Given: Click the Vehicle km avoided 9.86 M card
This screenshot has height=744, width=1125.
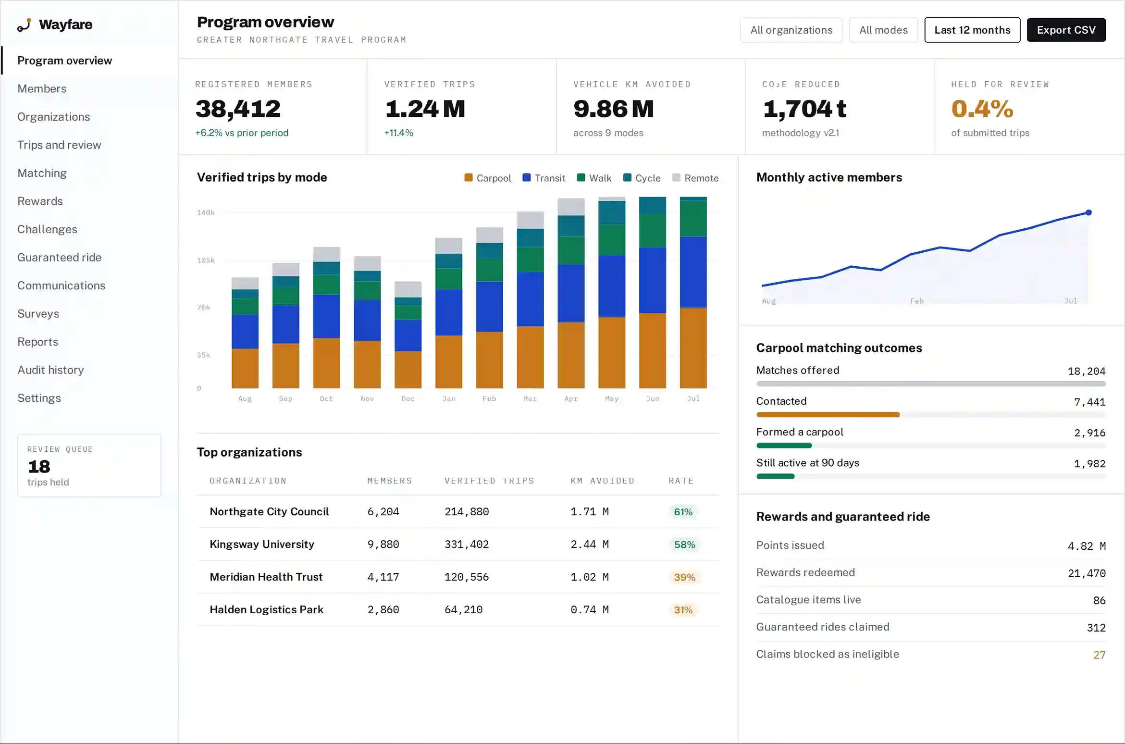Looking at the screenshot, I should point(651,107).
